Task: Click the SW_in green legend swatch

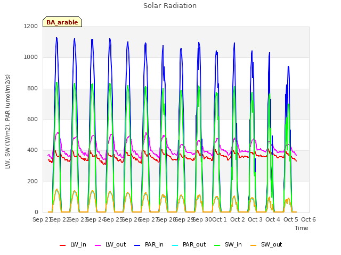Action: [x=217, y=245]
